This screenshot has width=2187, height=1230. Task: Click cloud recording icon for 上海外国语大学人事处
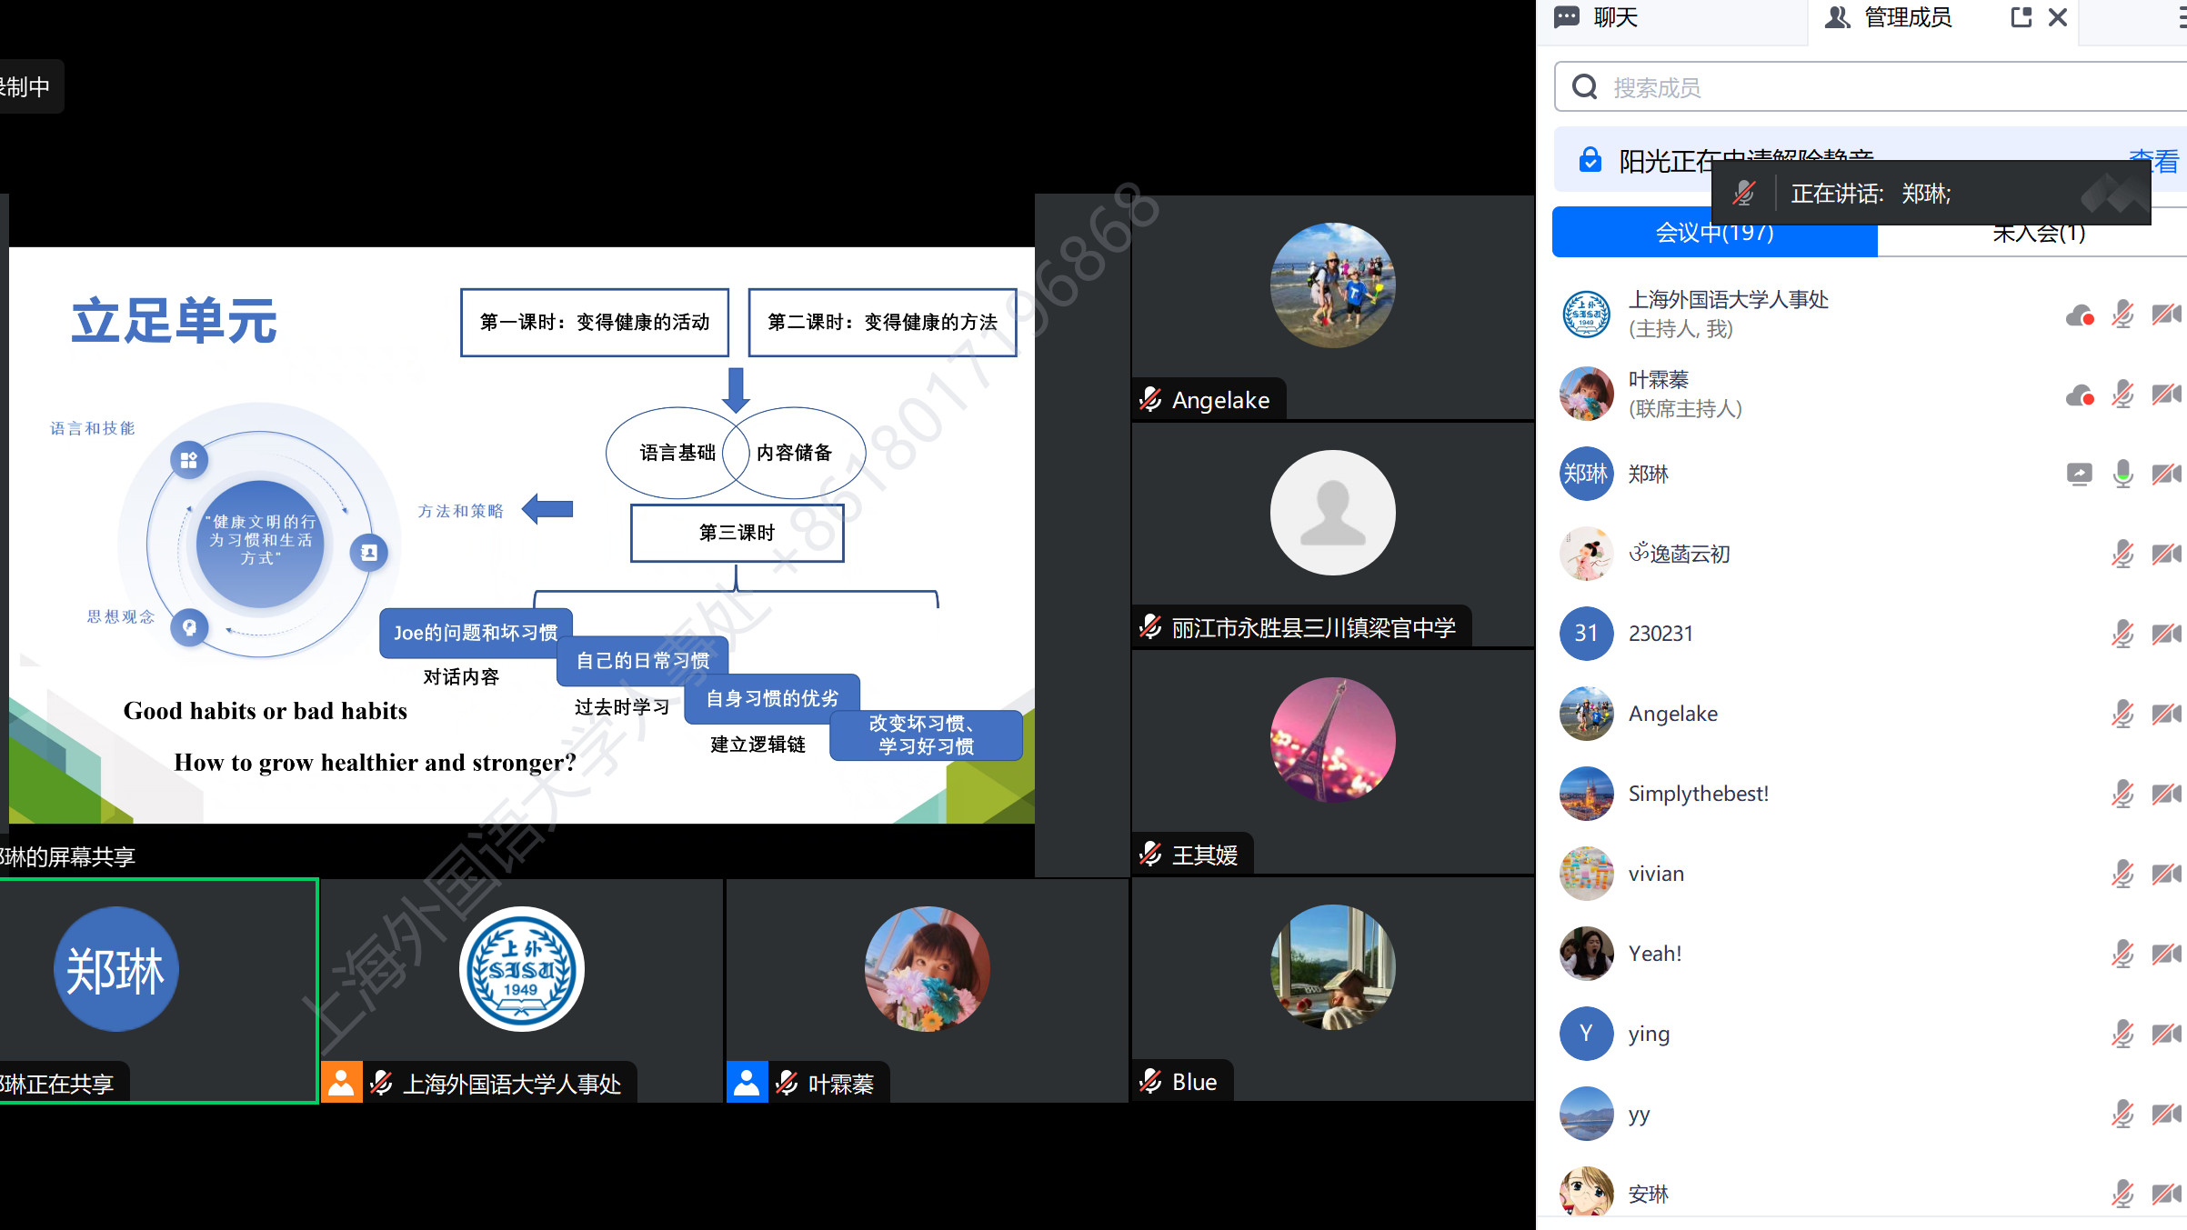(x=2080, y=315)
